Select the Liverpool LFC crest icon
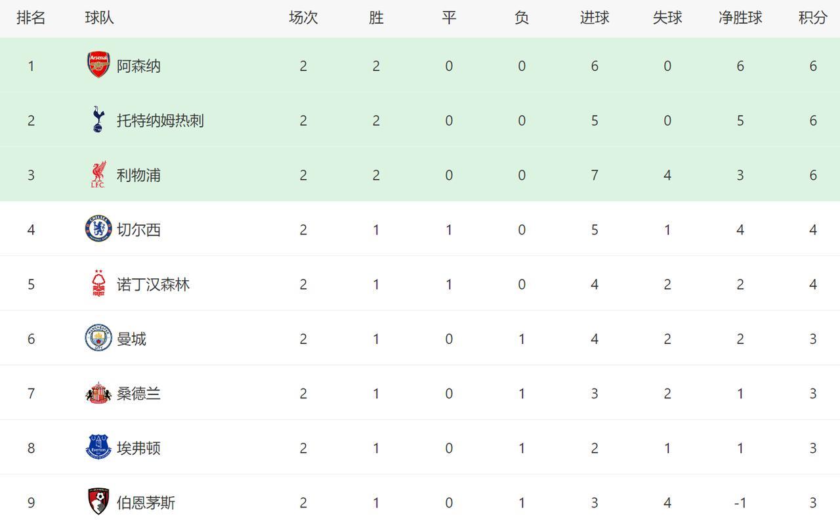This screenshot has width=840, height=527. pyautogui.click(x=98, y=175)
